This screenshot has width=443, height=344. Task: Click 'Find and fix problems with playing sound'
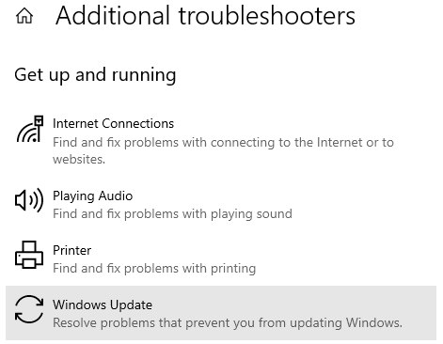point(172,214)
